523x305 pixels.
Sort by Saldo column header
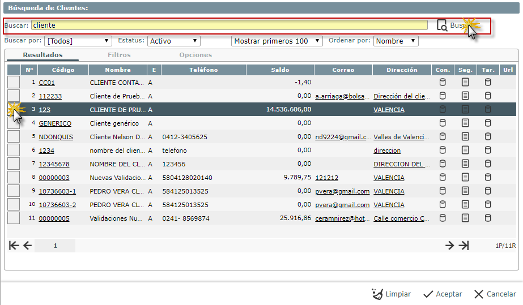(x=280, y=70)
